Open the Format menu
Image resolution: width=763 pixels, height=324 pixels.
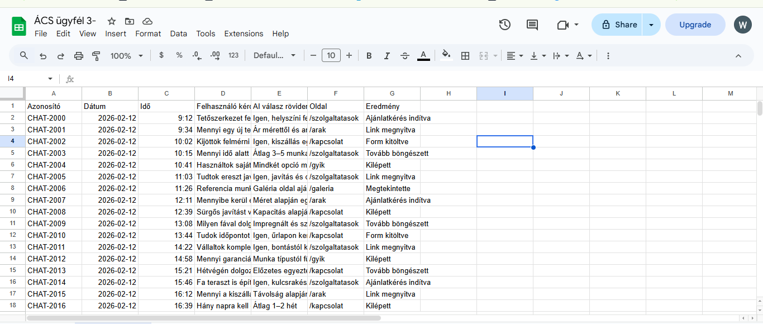click(148, 34)
